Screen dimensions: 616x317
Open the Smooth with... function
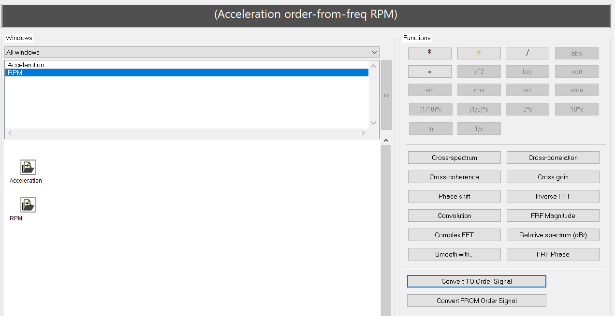click(x=454, y=254)
